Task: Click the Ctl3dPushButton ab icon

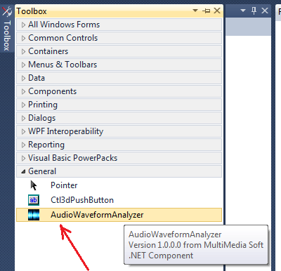Action: (34, 200)
